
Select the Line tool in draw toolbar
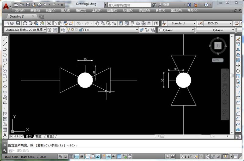click(x=5, y=38)
